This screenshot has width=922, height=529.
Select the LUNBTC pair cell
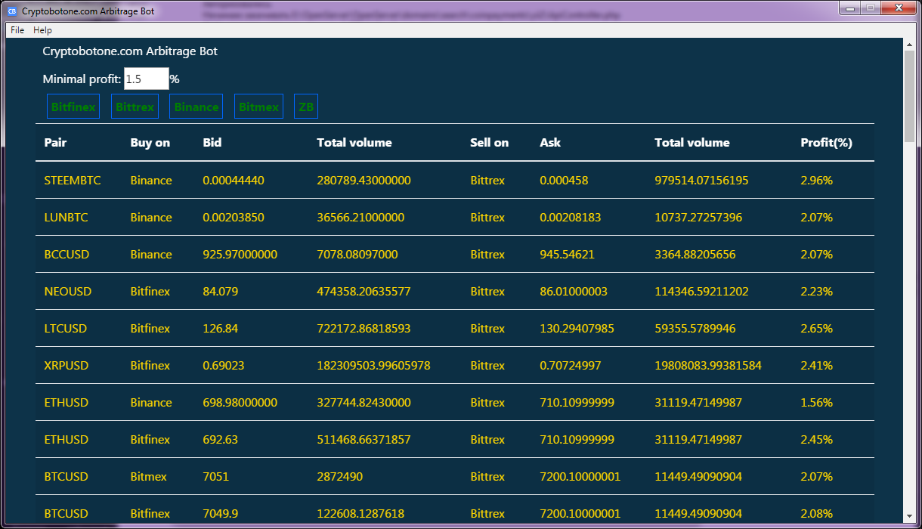[x=67, y=218]
